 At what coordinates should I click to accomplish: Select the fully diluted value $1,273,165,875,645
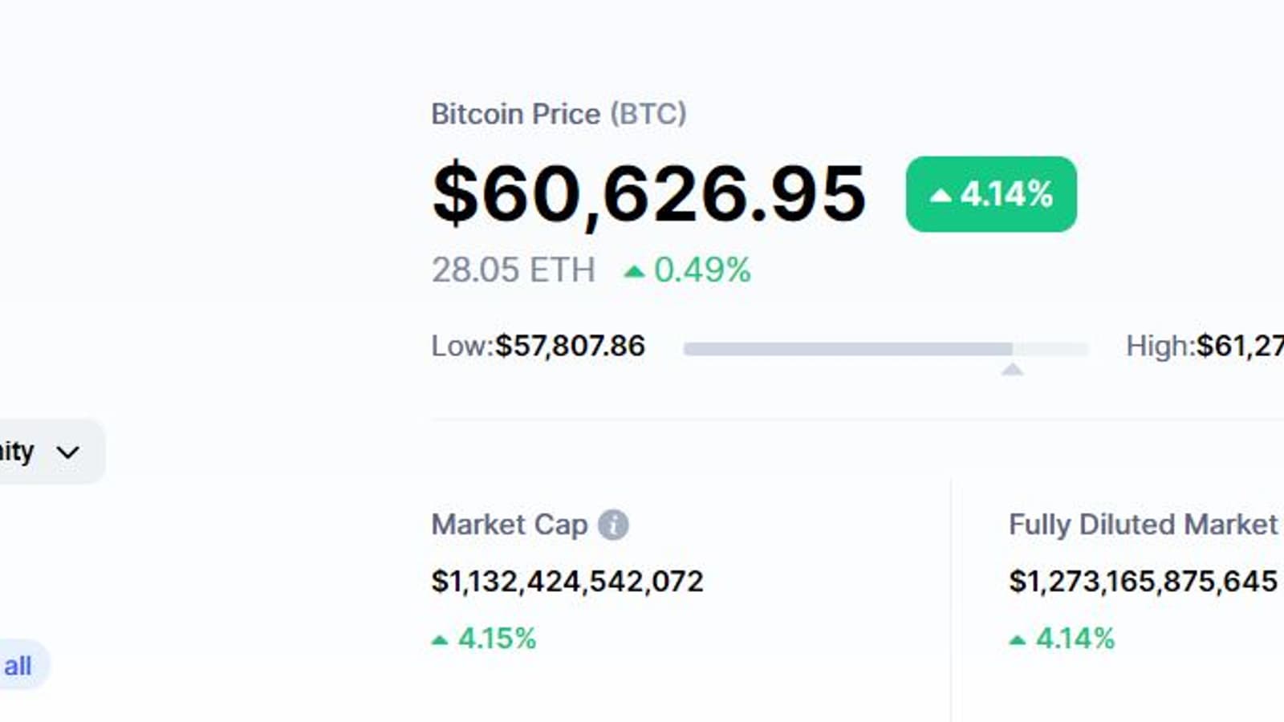click(x=1143, y=582)
